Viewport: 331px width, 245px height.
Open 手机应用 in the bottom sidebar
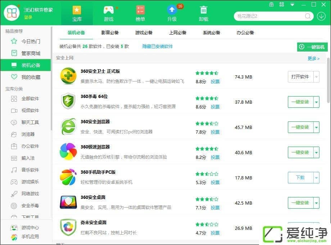(x=30, y=237)
